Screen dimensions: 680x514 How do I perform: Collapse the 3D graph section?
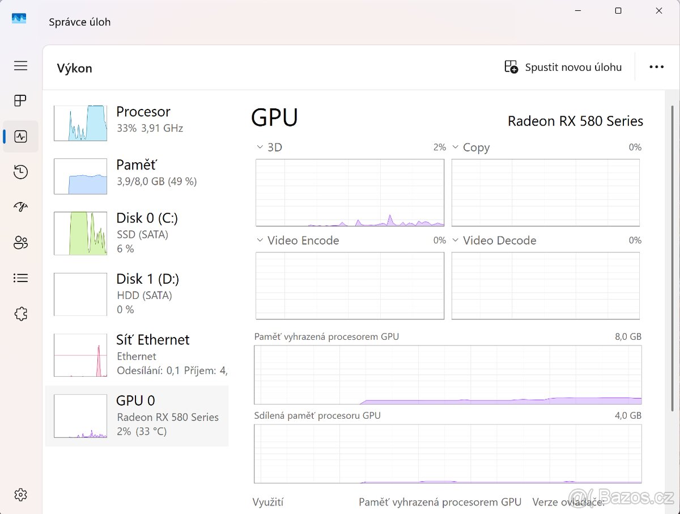260,147
